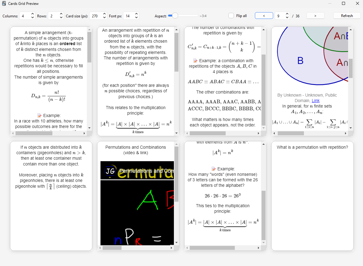Viewport: 363px width, 266px height.
Task: Click the Cards Grid Preview app icon
Action: pos(4,3)
